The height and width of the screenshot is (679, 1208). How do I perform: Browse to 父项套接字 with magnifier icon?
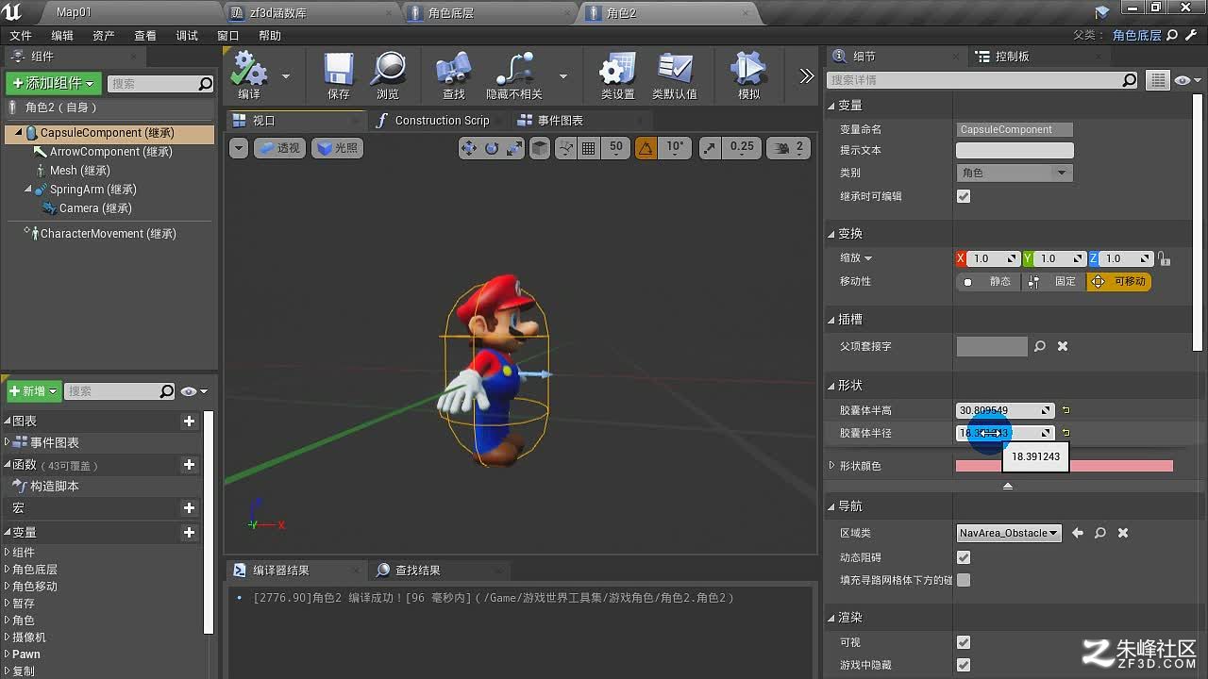coord(1040,346)
